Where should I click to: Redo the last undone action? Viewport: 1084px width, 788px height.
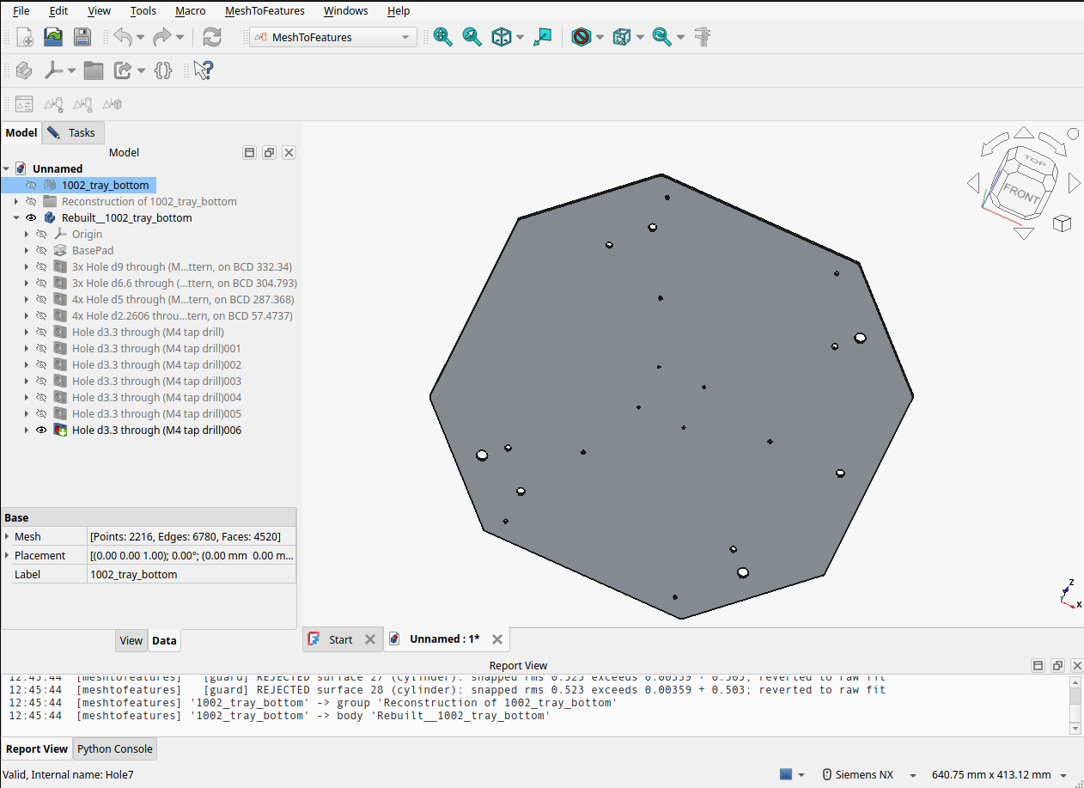pos(161,37)
